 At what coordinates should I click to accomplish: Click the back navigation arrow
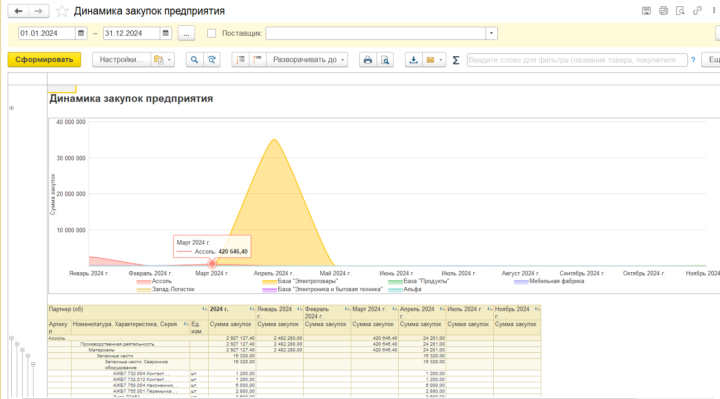coord(19,11)
